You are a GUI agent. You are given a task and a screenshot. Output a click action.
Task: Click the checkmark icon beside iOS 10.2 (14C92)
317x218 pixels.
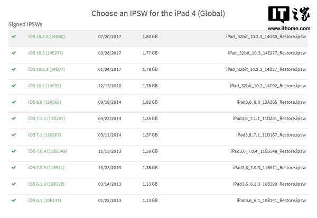tap(14, 86)
